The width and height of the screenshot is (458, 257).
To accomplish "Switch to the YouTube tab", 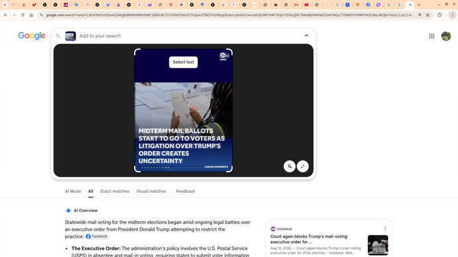I will click(307, 5).
